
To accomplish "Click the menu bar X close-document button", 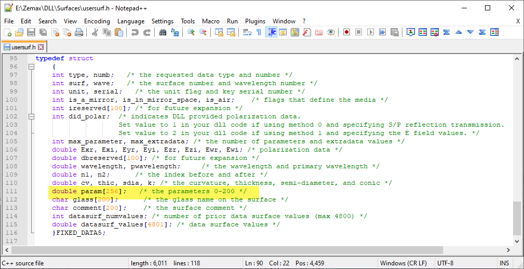I will click(x=518, y=21).
